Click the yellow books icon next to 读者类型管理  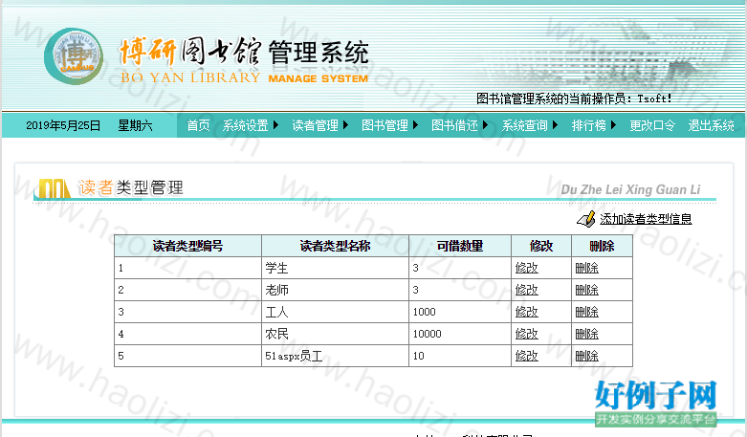pyautogui.click(x=55, y=188)
